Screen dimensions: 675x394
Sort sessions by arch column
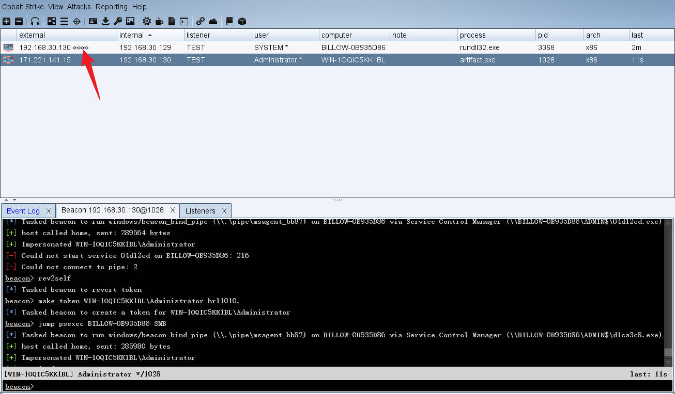point(606,35)
